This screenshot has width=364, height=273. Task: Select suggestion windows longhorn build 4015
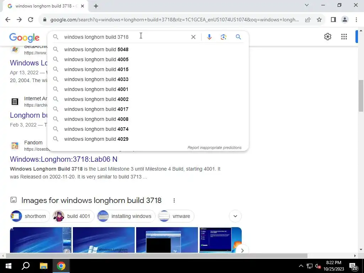point(148,69)
